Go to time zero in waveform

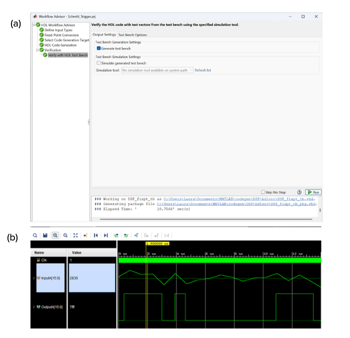point(96,235)
